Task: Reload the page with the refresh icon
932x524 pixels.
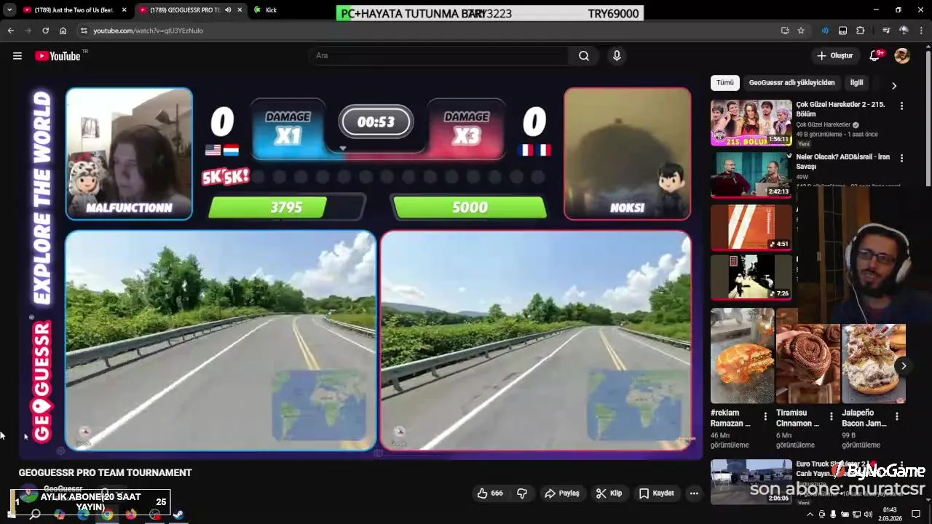Action: pyautogui.click(x=45, y=31)
